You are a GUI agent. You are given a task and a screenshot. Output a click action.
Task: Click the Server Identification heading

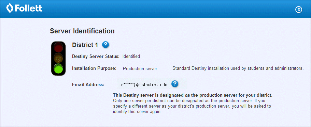coord(82,31)
